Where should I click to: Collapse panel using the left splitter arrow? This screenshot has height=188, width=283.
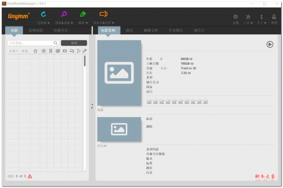92,104
